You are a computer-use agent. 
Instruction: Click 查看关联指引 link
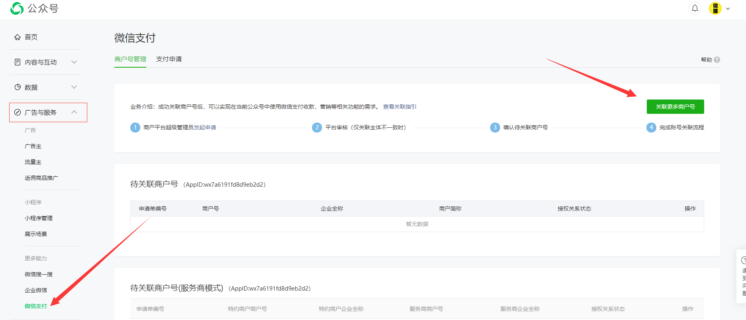click(x=400, y=107)
